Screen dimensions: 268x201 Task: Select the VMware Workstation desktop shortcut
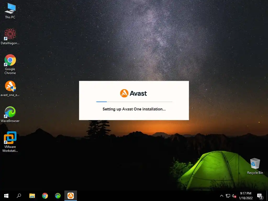(x=10, y=142)
